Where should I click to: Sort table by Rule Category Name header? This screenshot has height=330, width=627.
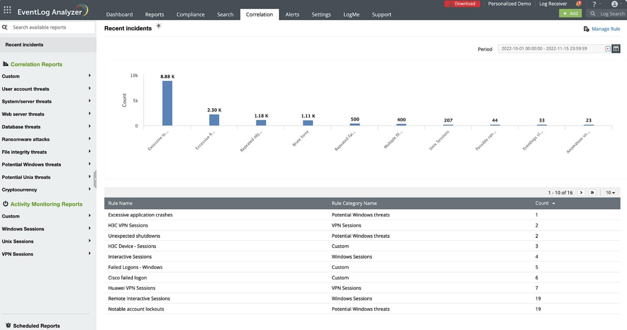tap(354, 203)
